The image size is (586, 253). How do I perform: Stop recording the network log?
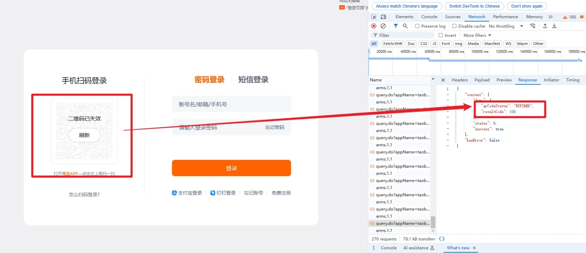point(374,26)
